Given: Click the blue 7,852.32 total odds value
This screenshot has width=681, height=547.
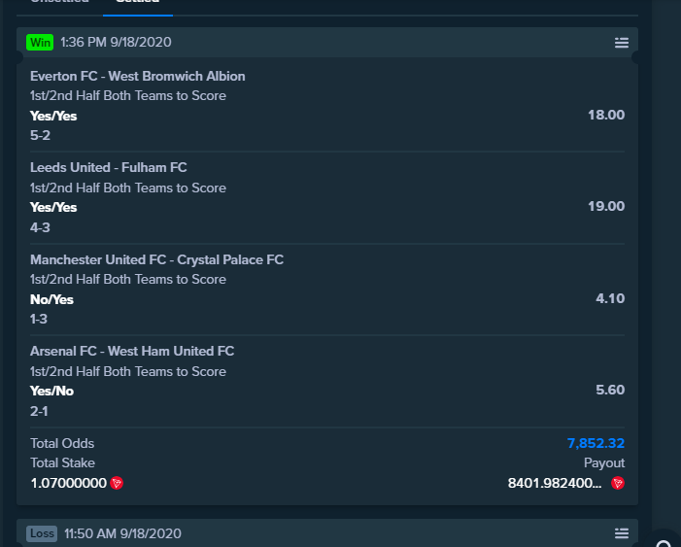Looking at the screenshot, I should pos(596,443).
